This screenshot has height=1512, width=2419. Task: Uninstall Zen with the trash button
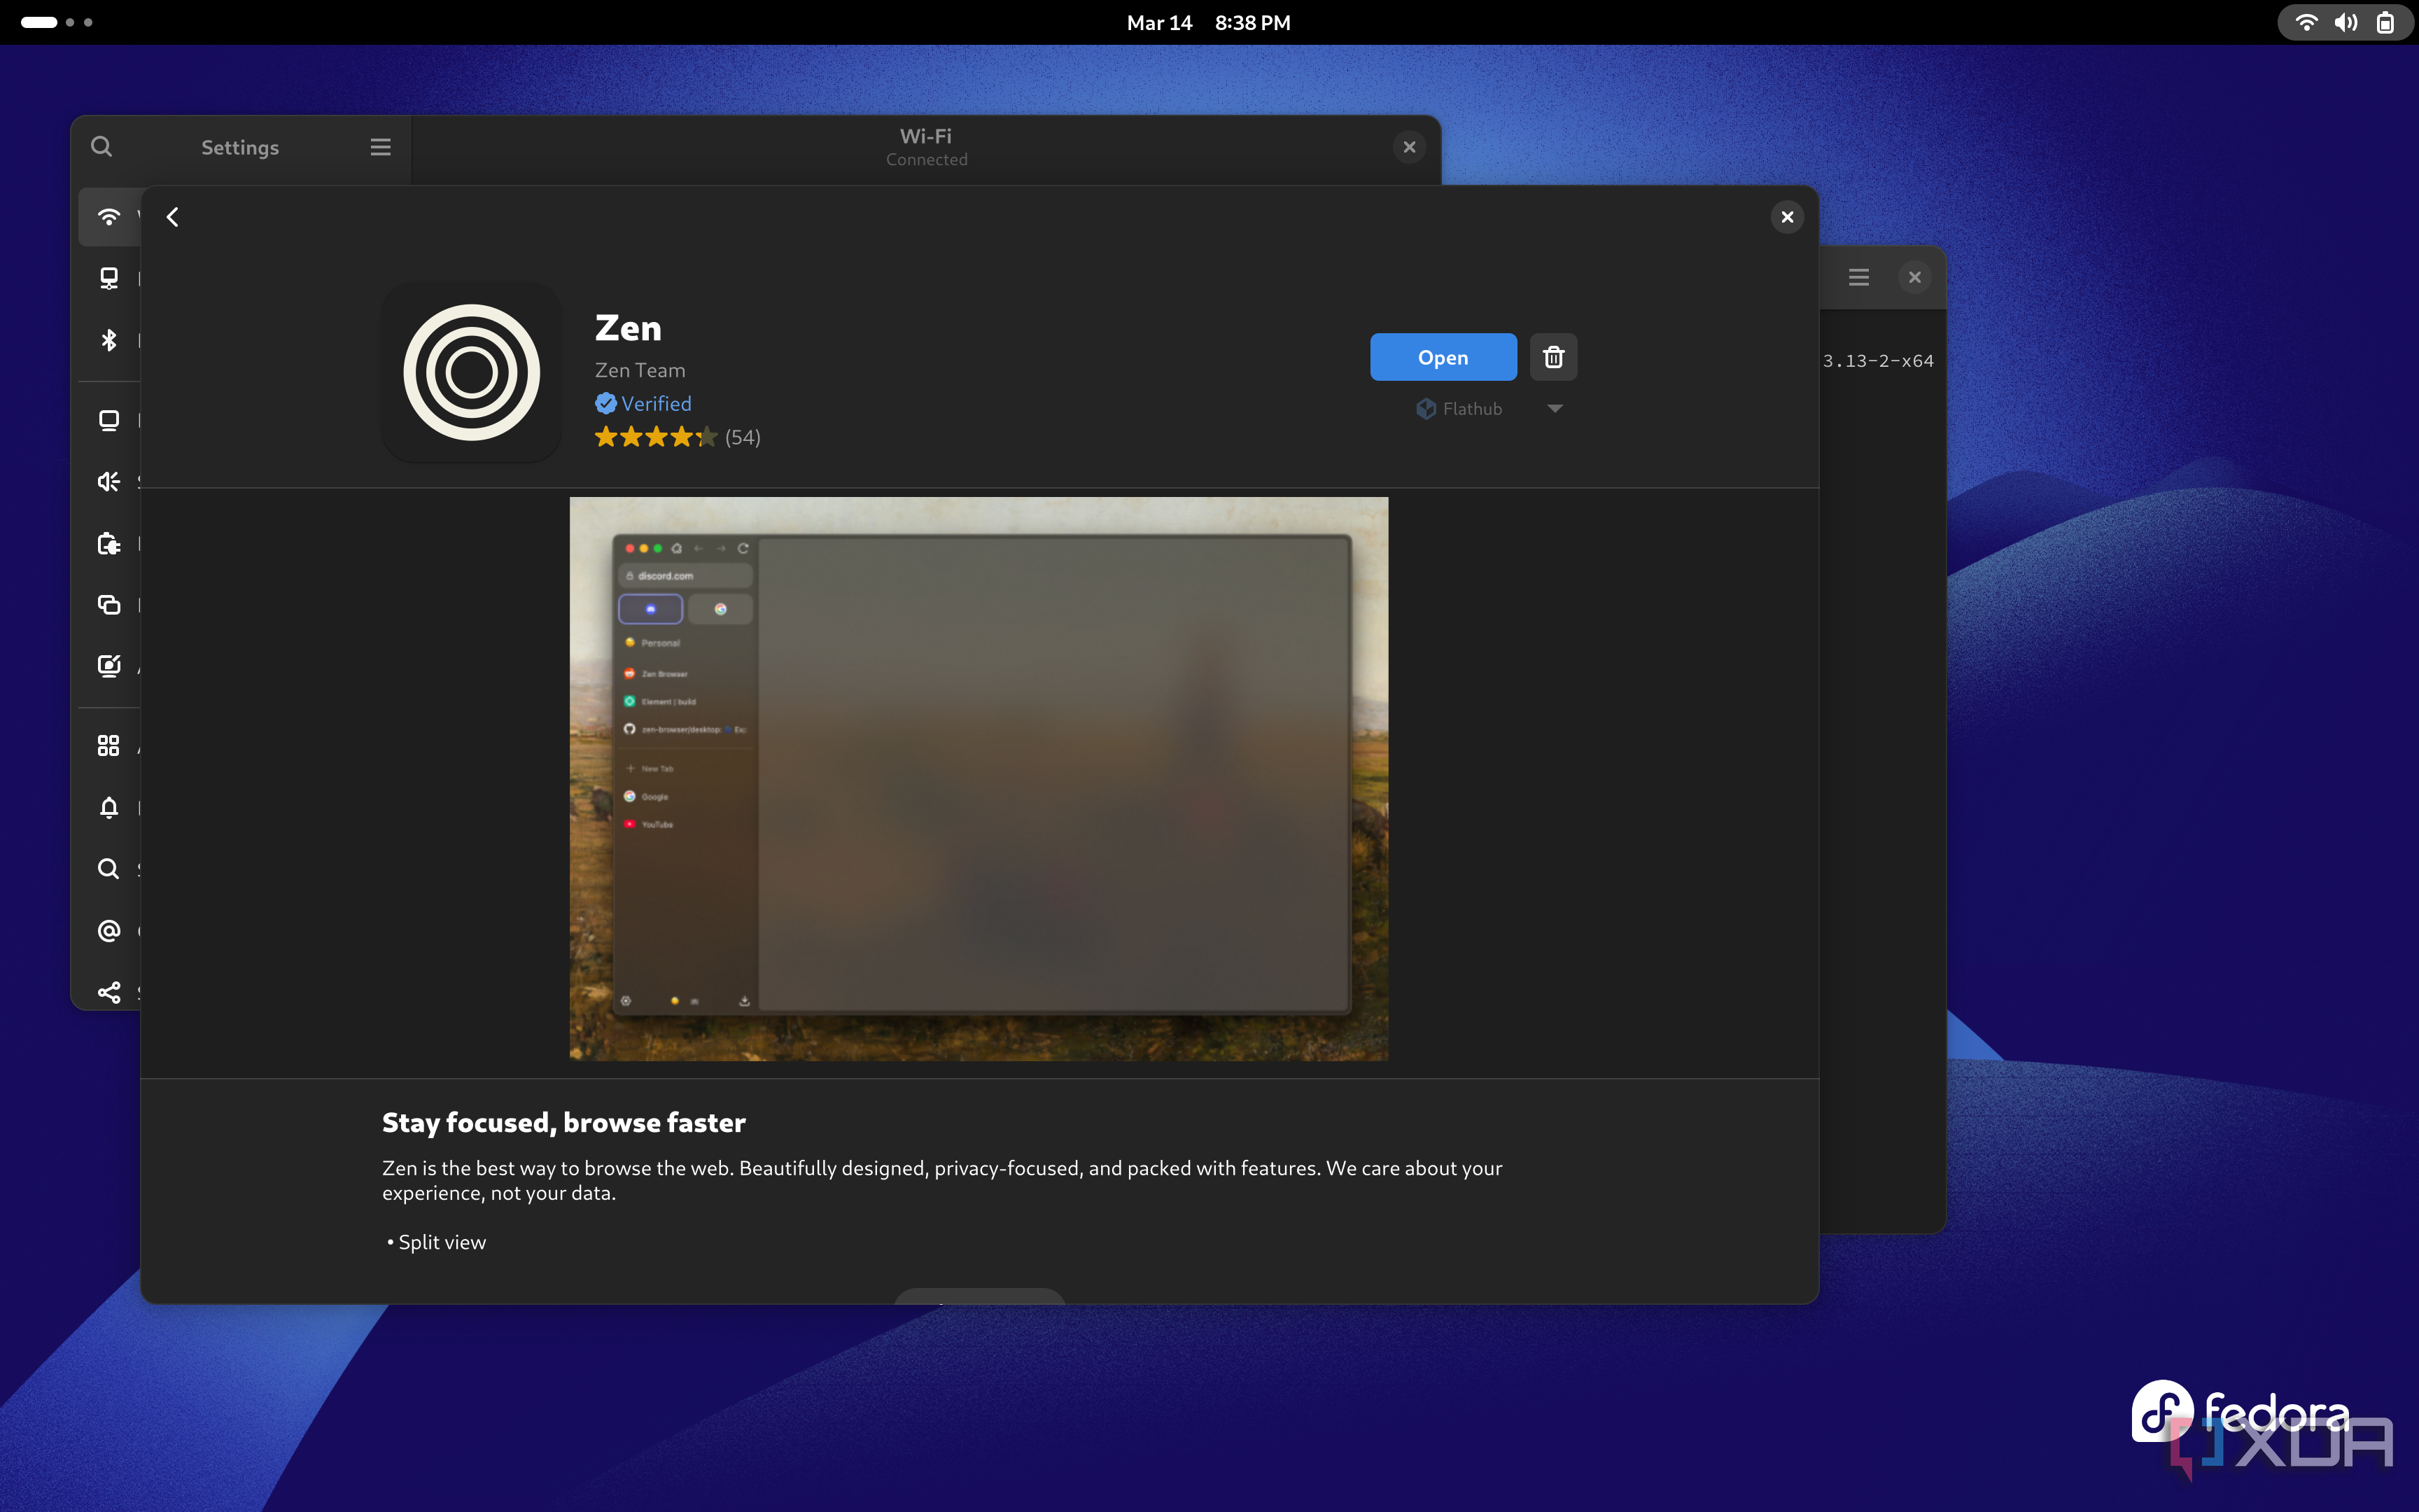(x=1553, y=357)
